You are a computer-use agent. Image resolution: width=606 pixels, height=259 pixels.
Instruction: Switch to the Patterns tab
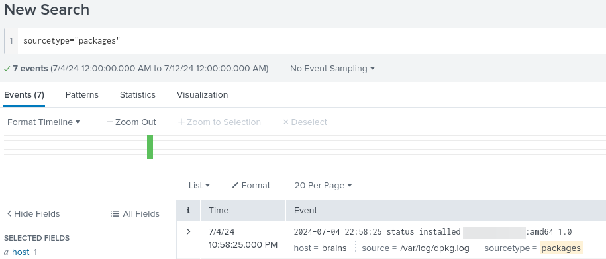[82, 95]
